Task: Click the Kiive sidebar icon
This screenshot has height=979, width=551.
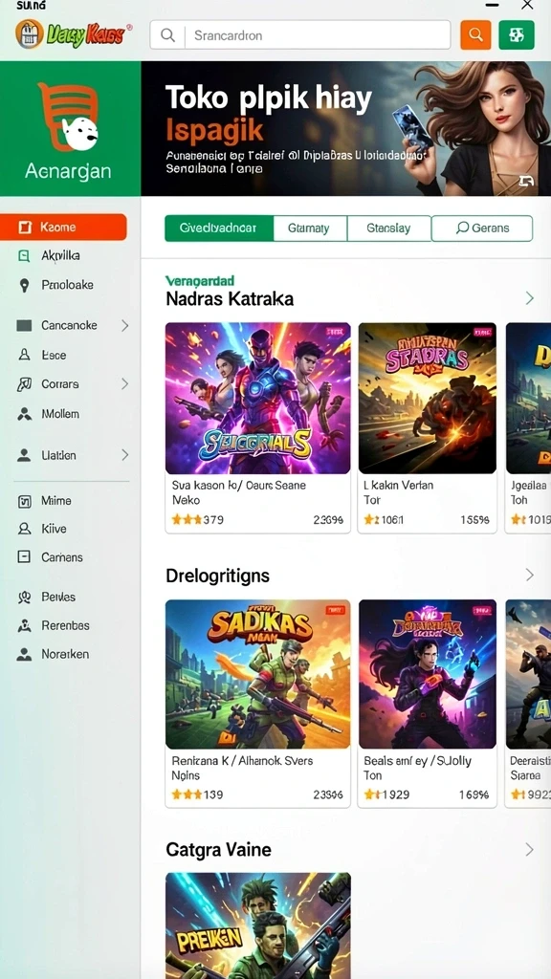Action: [x=24, y=529]
